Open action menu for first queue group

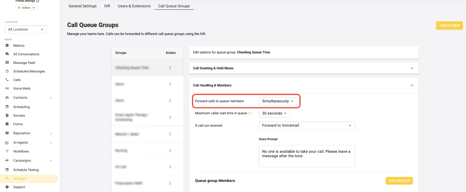tap(170, 68)
